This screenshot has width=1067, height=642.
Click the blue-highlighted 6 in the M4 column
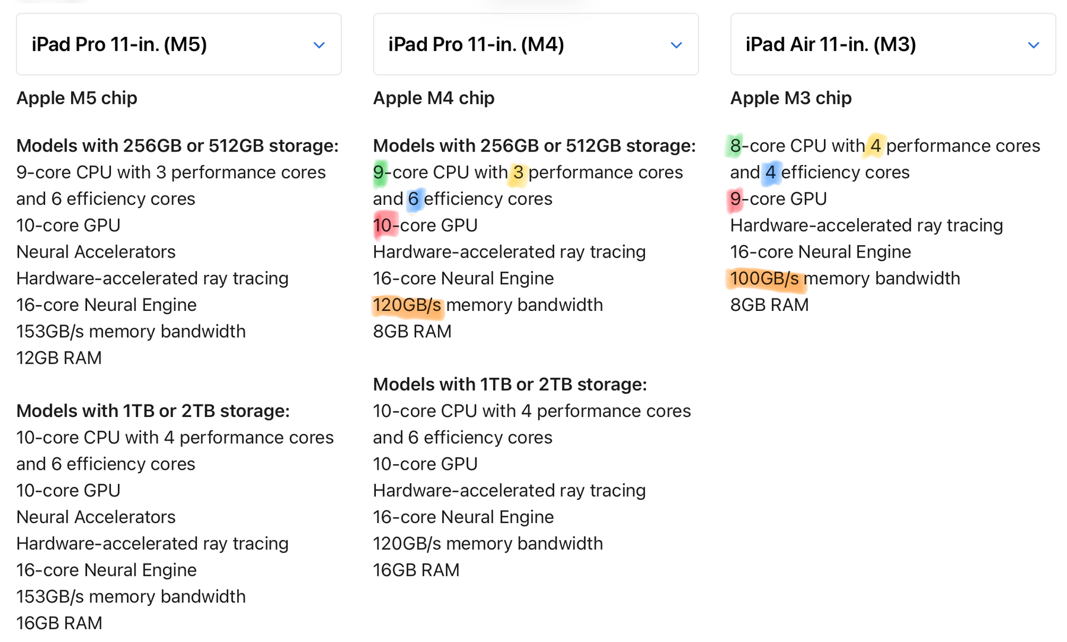pyautogui.click(x=414, y=199)
